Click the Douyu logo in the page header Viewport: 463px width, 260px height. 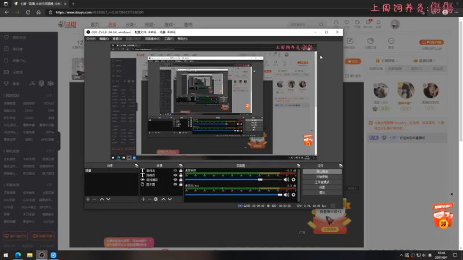pyautogui.click(x=67, y=24)
